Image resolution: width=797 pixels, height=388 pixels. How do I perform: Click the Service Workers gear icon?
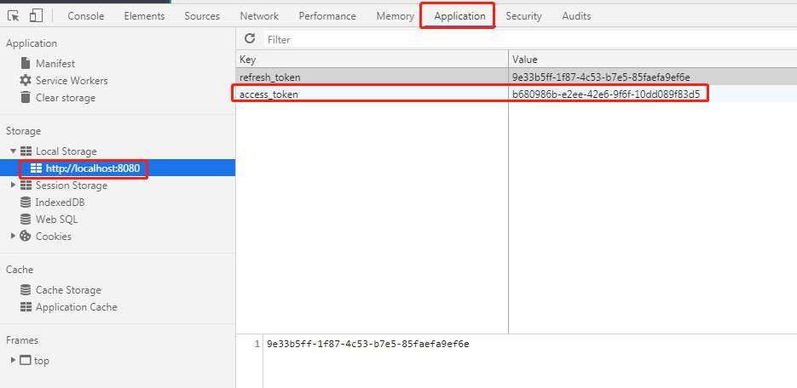click(26, 80)
